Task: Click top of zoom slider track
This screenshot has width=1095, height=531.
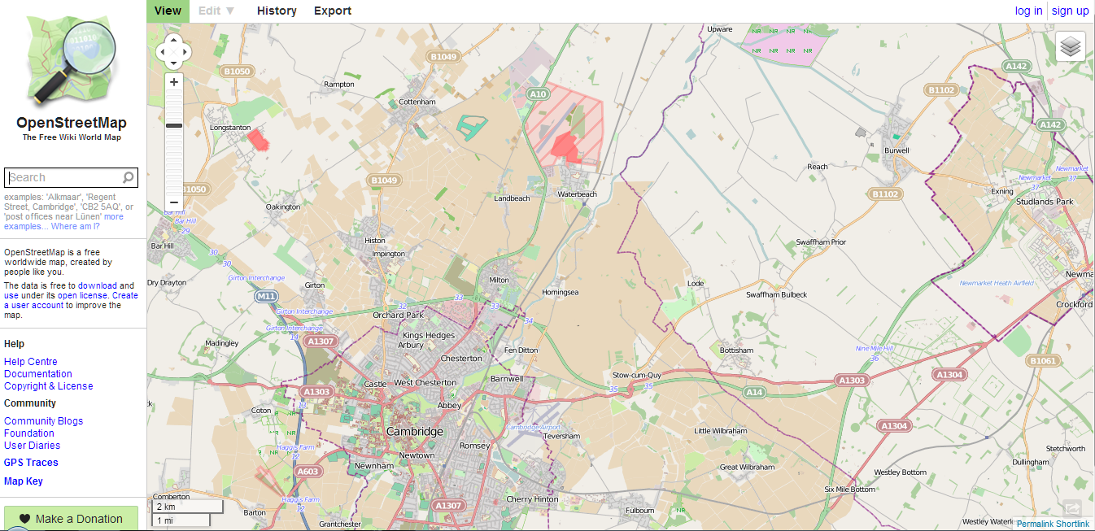Action: pos(173,94)
